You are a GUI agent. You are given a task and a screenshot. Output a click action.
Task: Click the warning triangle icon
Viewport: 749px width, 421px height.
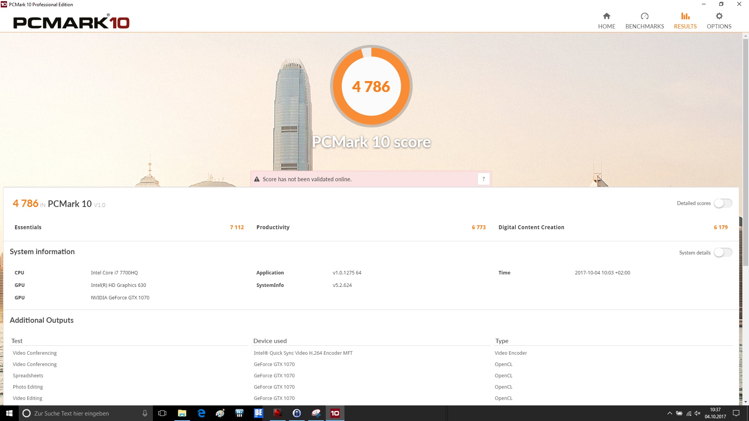[257, 179]
